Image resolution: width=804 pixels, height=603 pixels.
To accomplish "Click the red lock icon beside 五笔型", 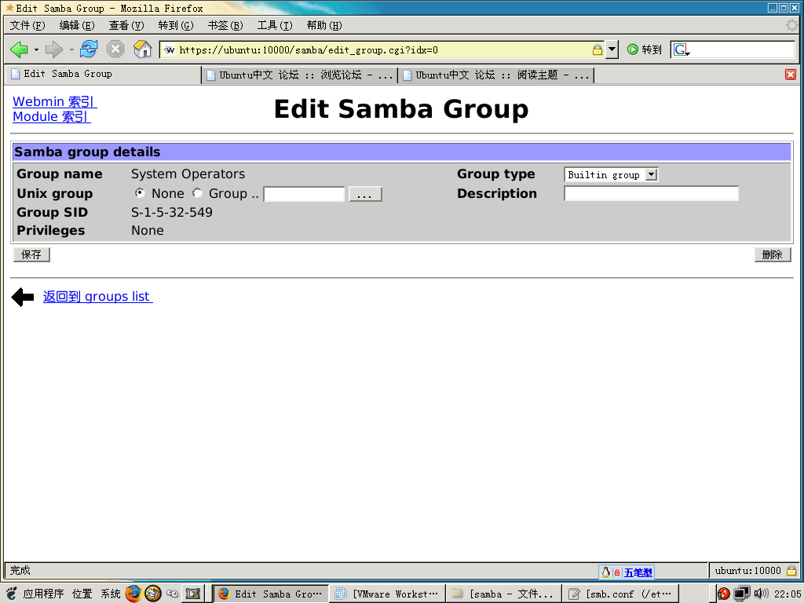I will click(617, 572).
